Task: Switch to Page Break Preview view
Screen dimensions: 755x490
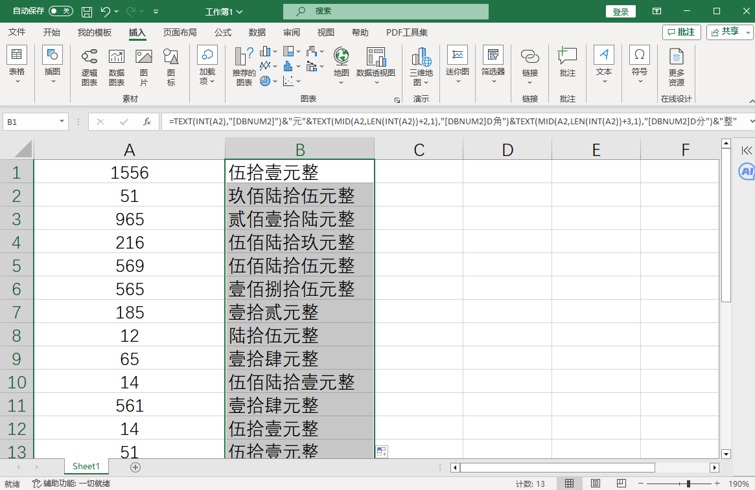Action: [621, 484]
